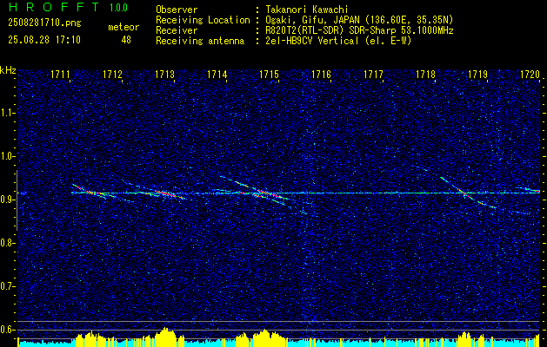
Task: Click the 0.8 kHz frequency label
Action: coord(6,243)
